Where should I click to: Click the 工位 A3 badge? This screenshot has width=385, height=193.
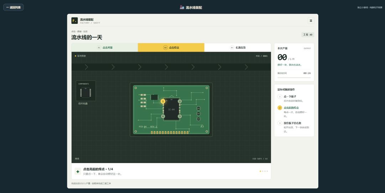pyautogui.click(x=308, y=35)
